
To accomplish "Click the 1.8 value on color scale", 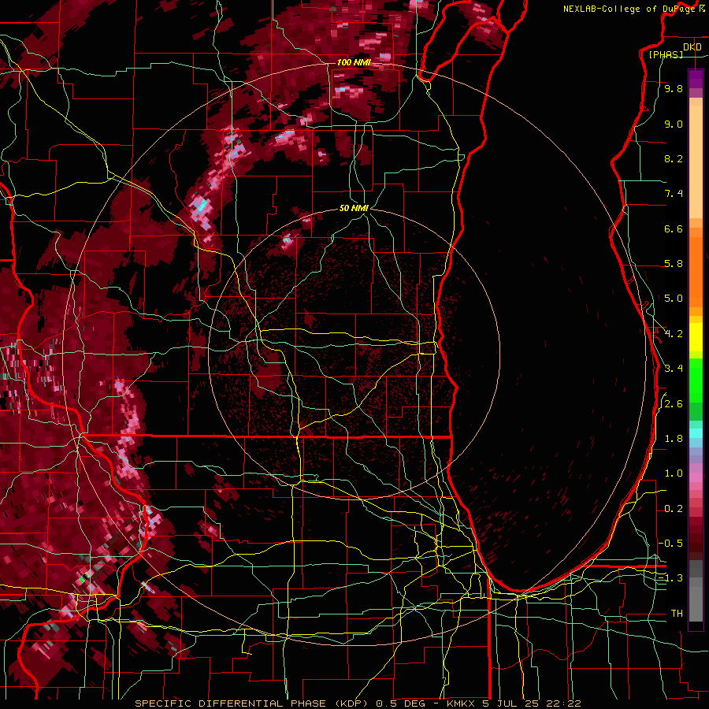I will point(674,439).
